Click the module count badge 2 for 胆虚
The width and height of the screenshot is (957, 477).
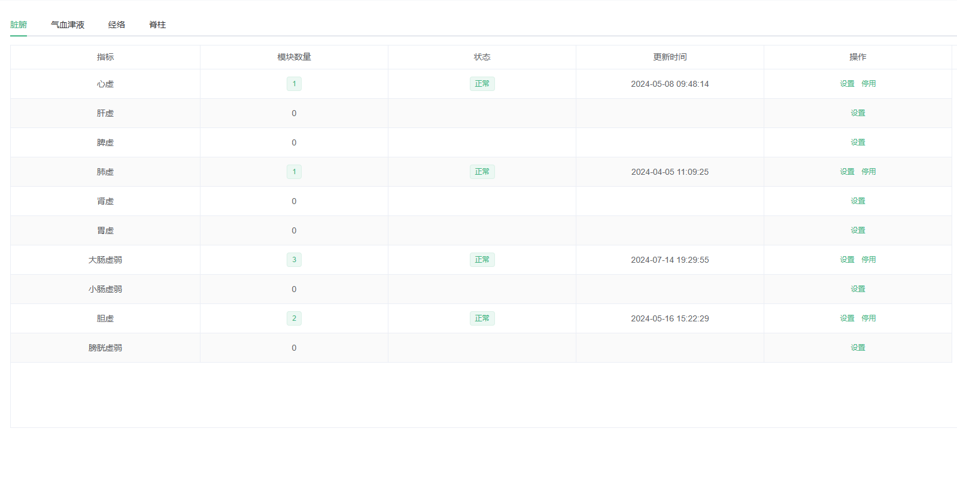pyautogui.click(x=294, y=318)
